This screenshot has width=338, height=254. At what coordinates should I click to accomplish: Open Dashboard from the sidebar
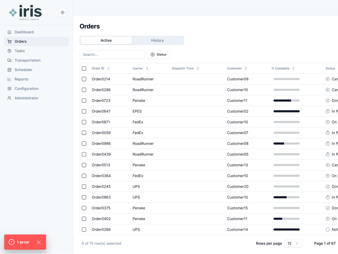[37, 32]
